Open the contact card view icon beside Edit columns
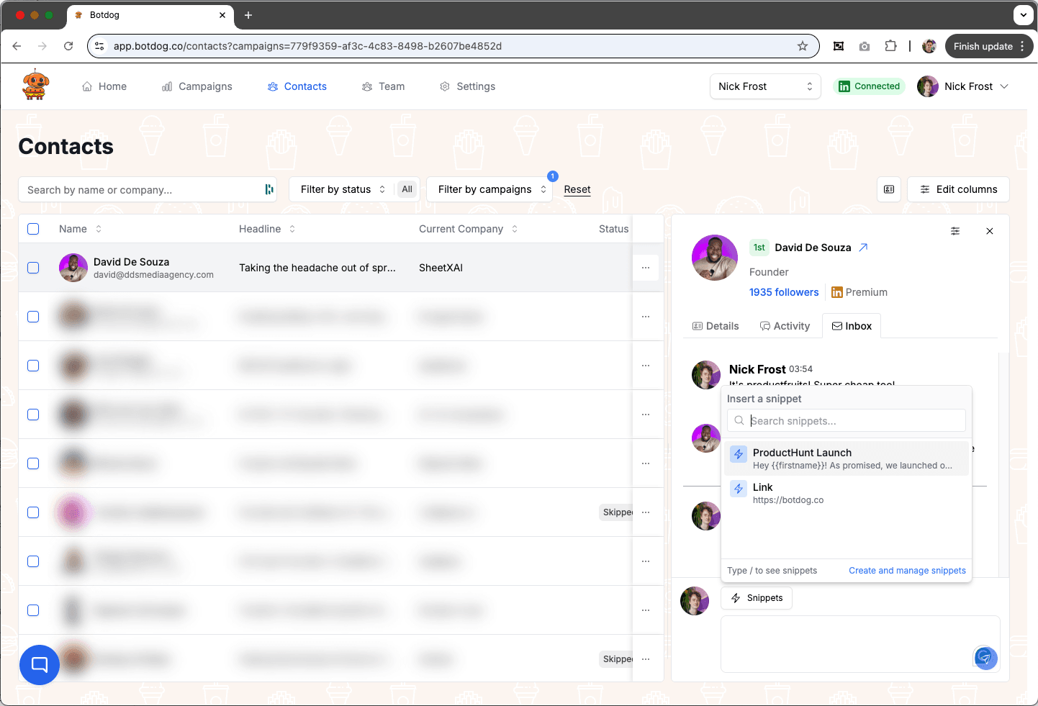Image resolution: width=1038 pixels, height=706 pixels. click(x=889, y=189)
